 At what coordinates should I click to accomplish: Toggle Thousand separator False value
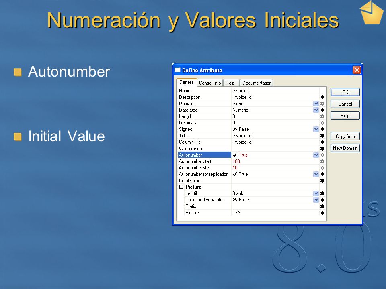click(x=241, y=200)
